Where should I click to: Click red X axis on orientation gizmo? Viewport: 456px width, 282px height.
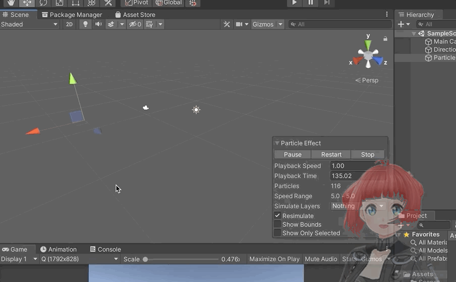(x=358, y=60)
